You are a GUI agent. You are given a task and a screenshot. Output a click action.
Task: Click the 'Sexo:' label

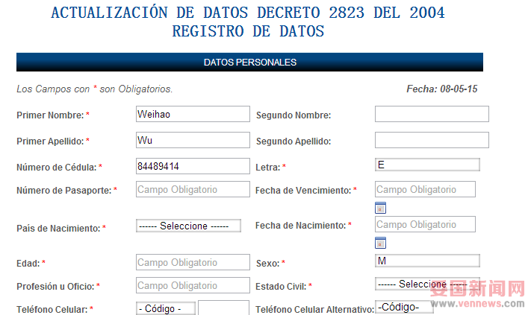point(267,264)
